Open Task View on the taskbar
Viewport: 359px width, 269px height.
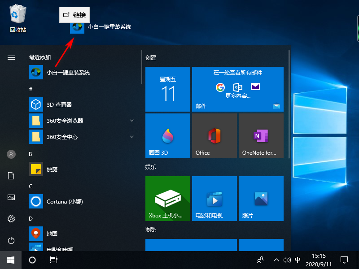point(54,260)
